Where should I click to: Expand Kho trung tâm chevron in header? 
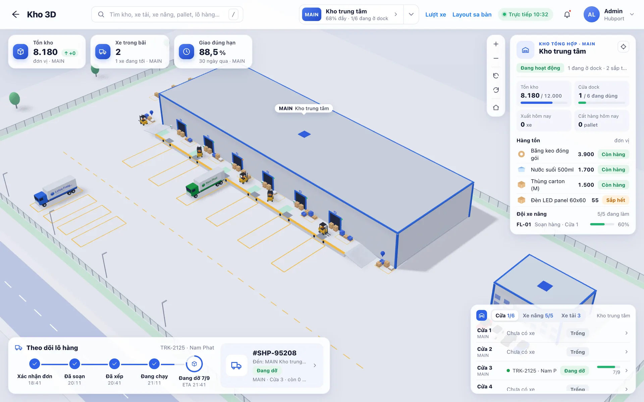[x=396, y=14]
